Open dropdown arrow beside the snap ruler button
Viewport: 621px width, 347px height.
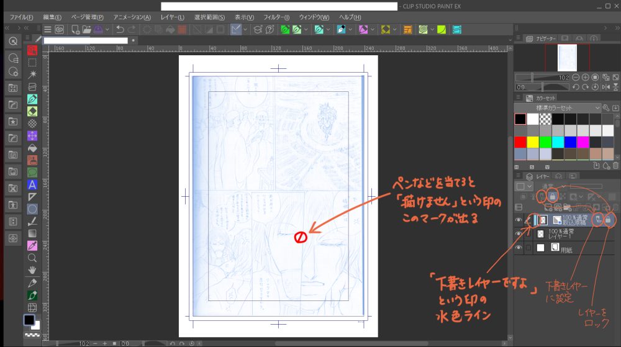click(246, 29)
